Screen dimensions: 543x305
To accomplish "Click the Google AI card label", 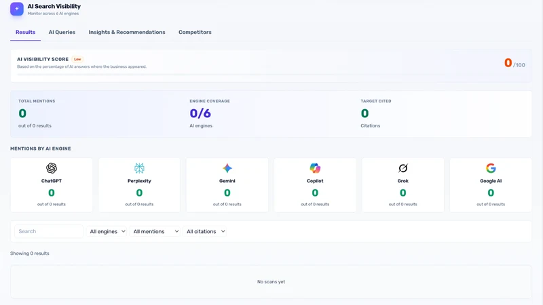I will [x=491, y=181].
